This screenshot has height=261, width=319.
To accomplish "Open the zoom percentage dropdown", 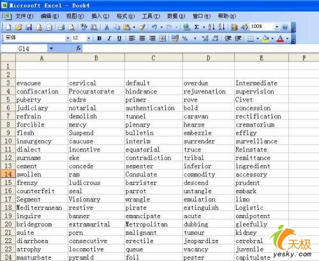I will coord(277,27).
